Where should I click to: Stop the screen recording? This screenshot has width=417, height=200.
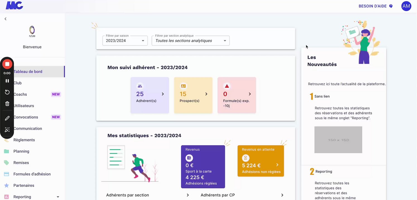[7, 64]
